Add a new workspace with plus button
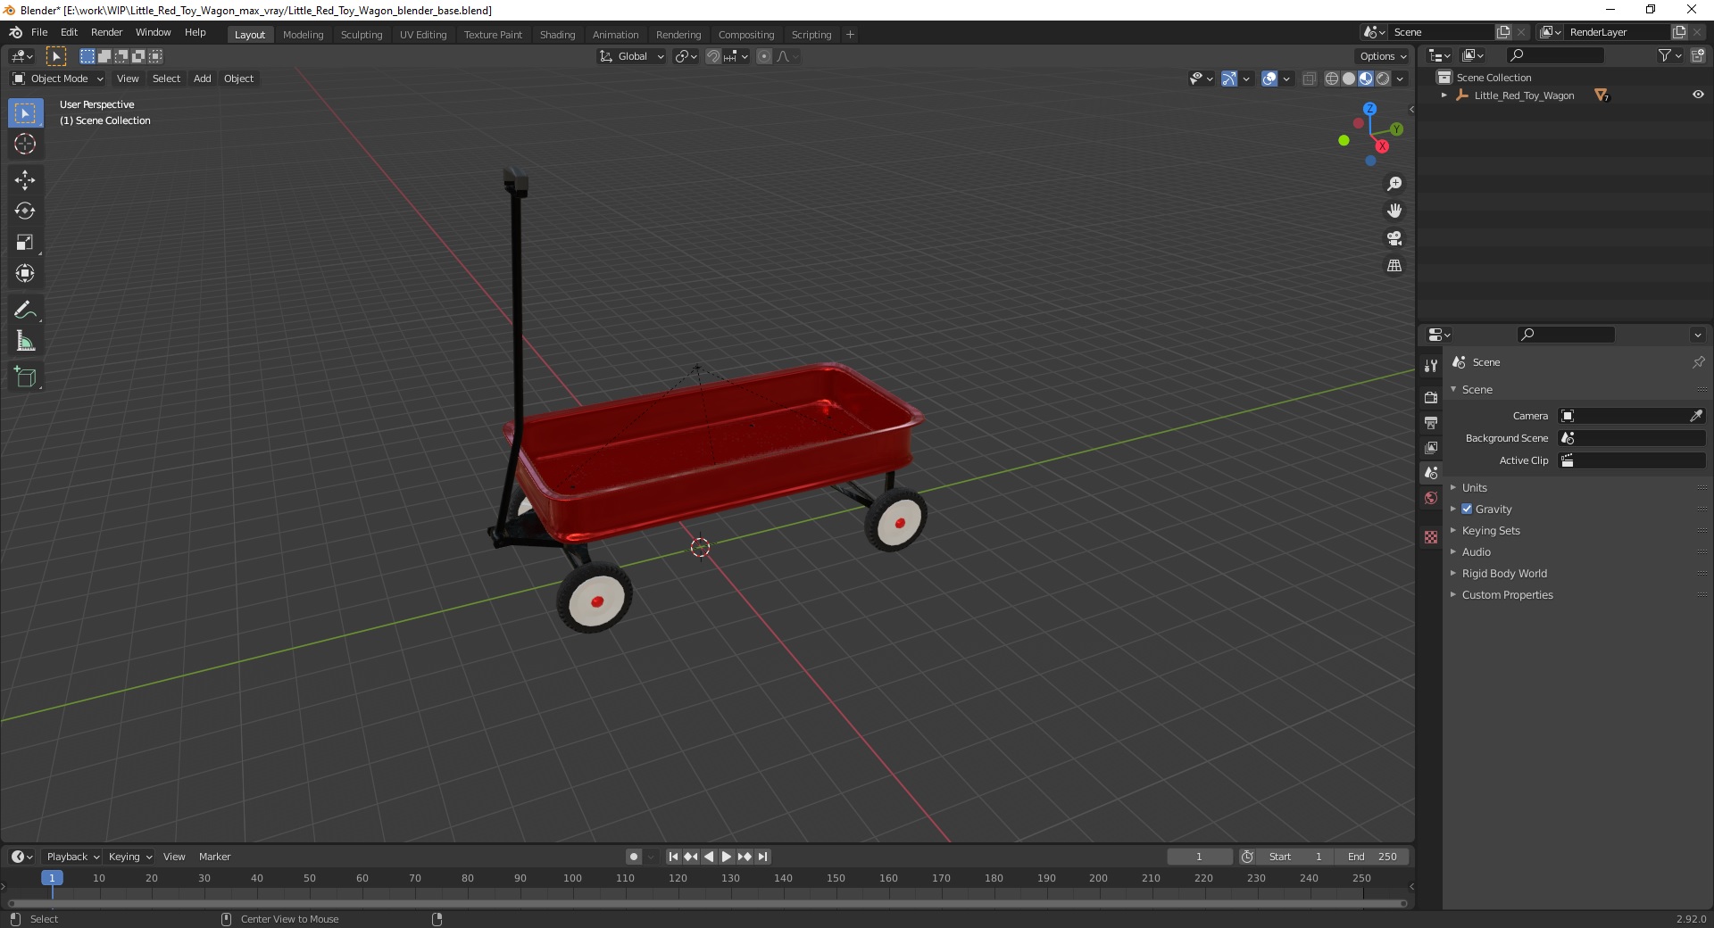 (x=850, y=35)
